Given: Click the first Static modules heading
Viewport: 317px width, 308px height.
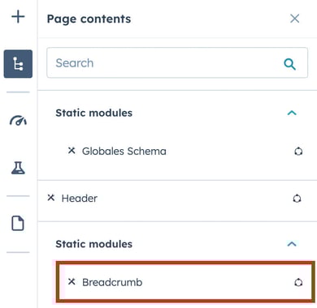Looking at the screenshot, I should point(94,113).
